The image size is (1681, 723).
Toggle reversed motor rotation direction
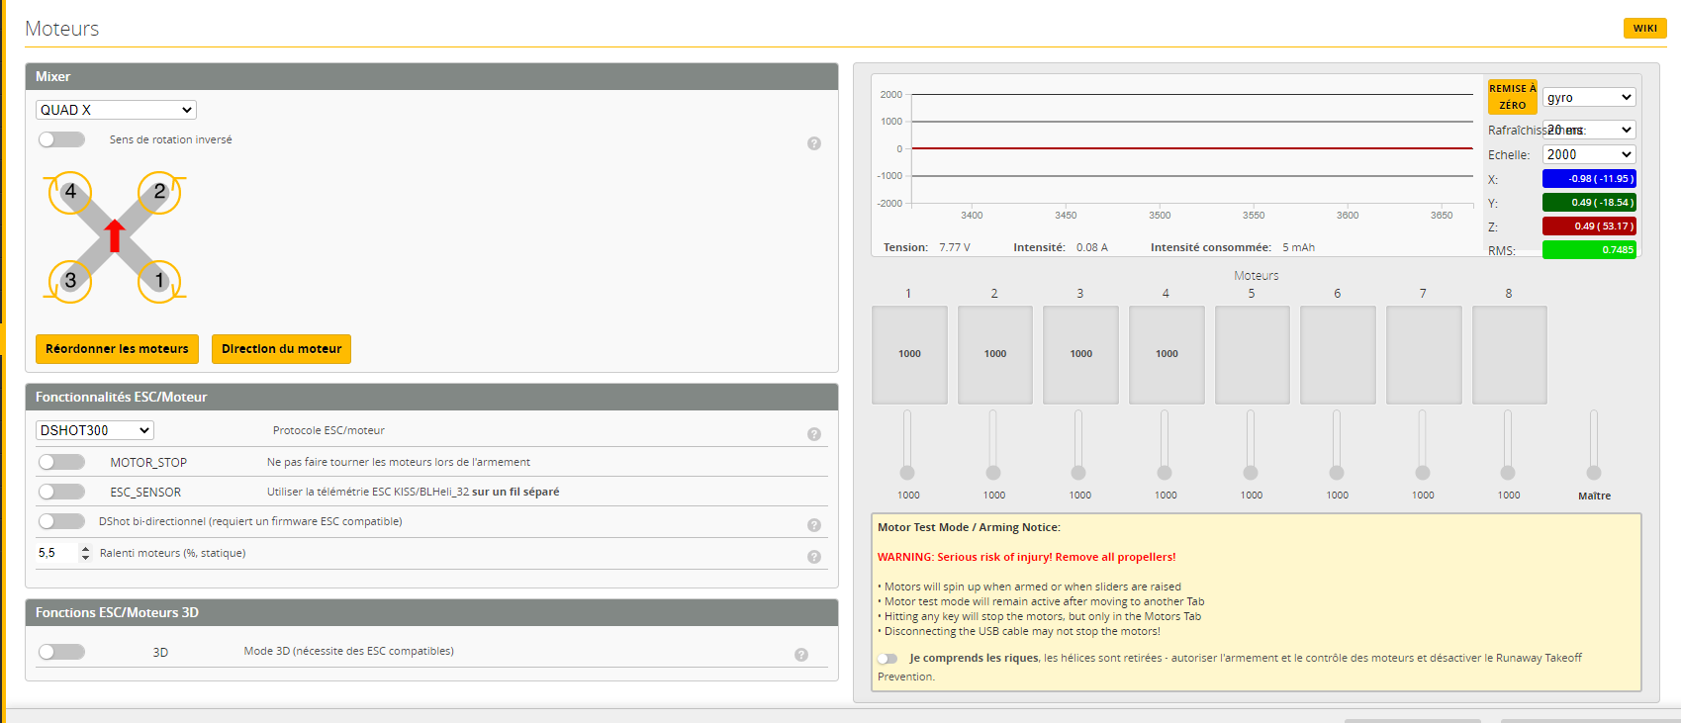coord(61,139)
